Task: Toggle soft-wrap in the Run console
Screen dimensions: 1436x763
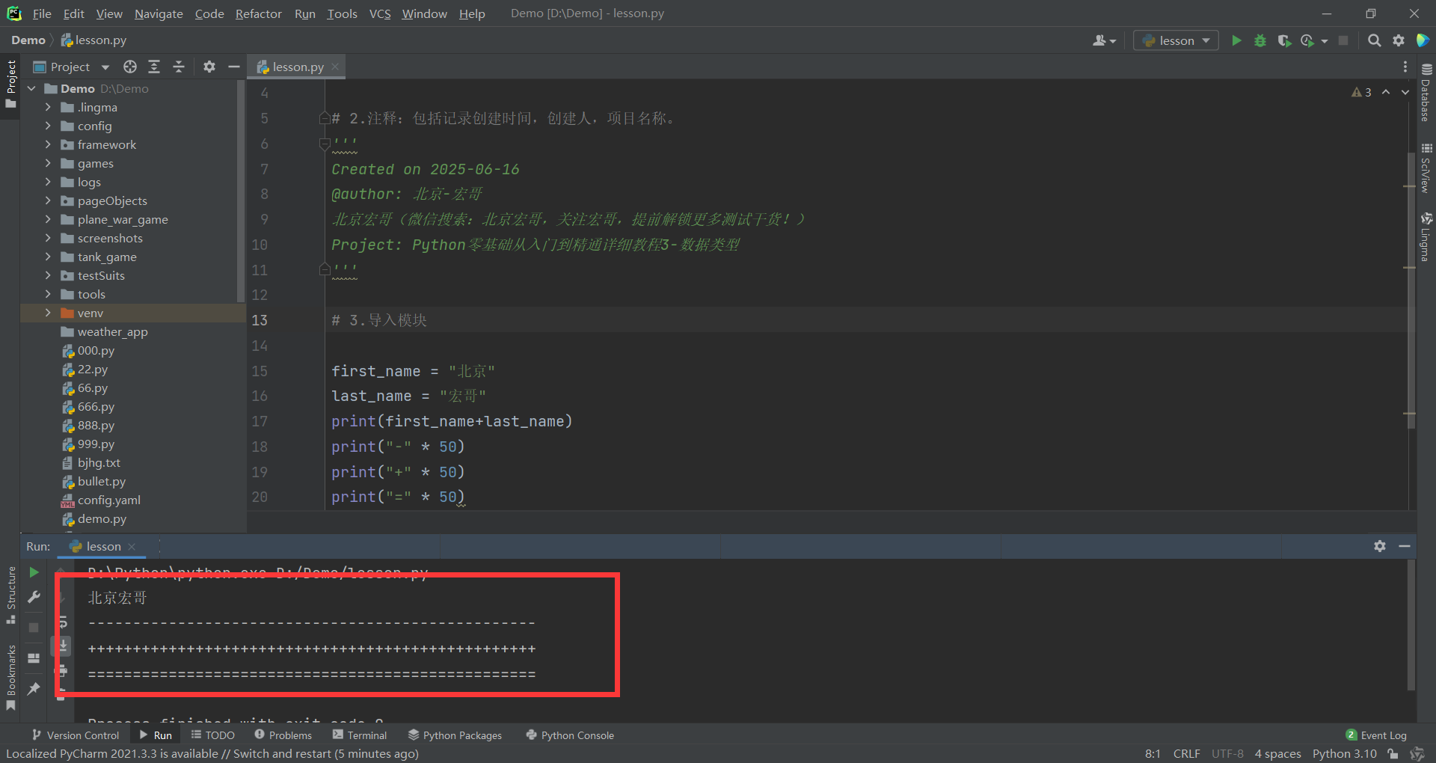Action: click(x=63, y=622)
